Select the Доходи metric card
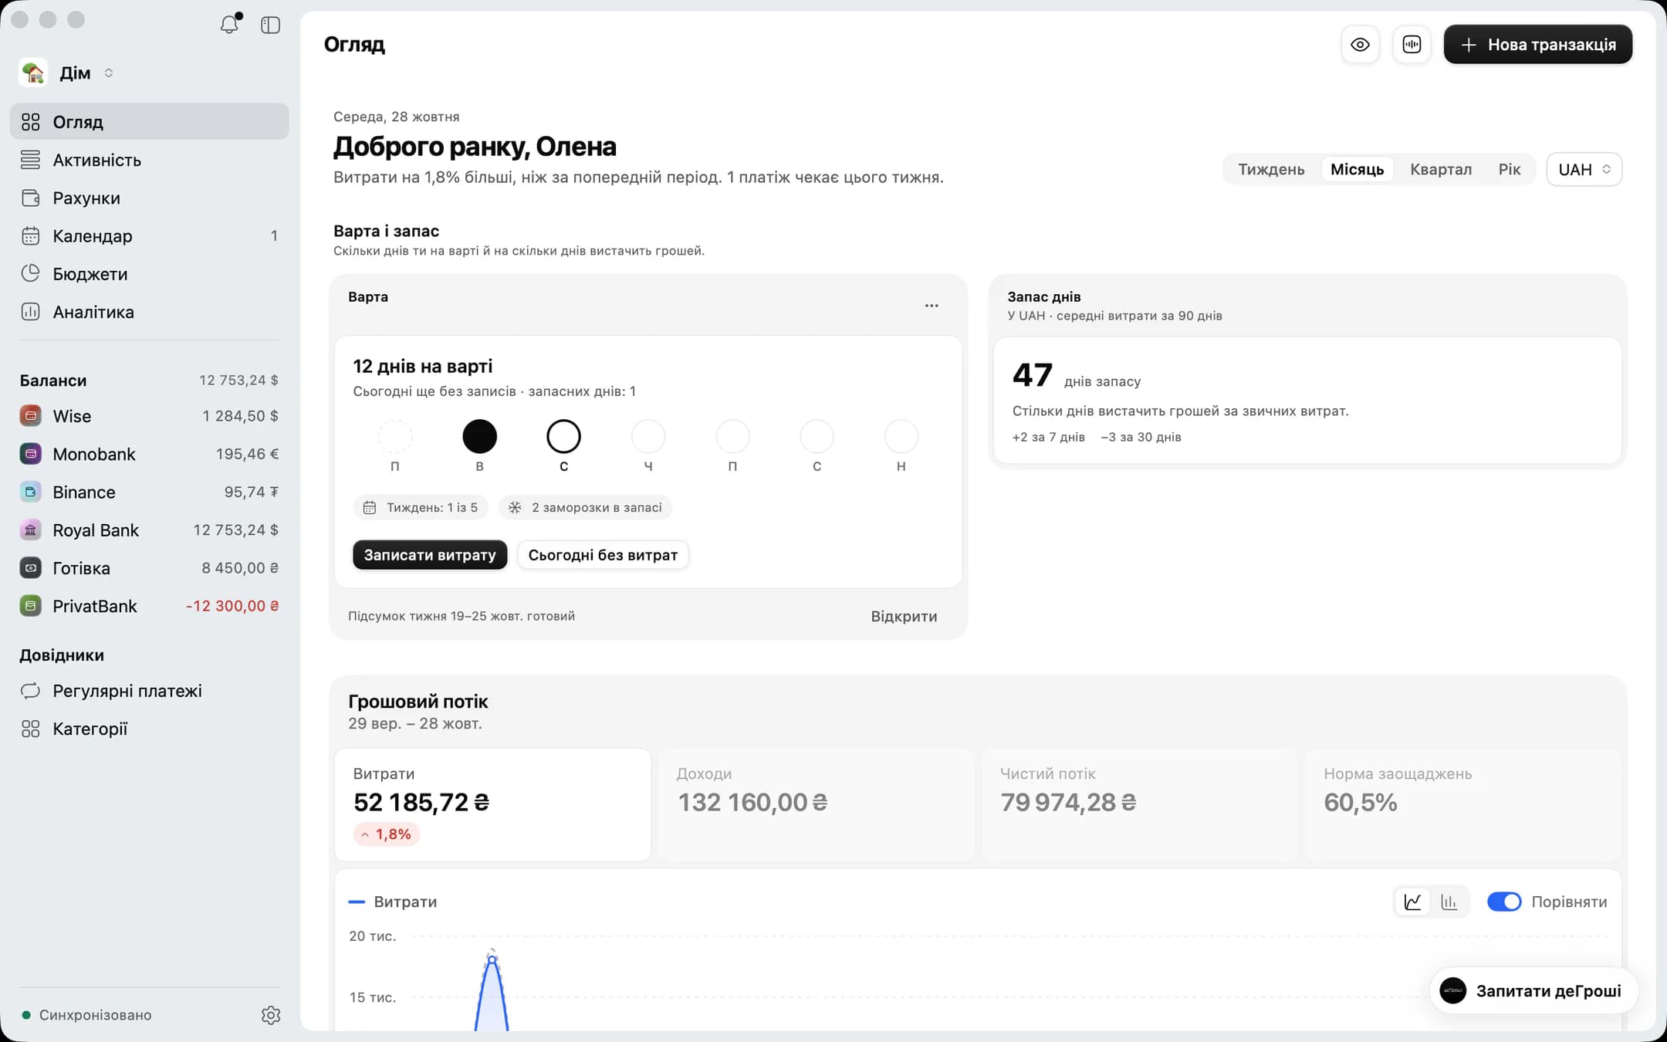This screenshot has width=1667, height=1042. click(x=816, y=804)
